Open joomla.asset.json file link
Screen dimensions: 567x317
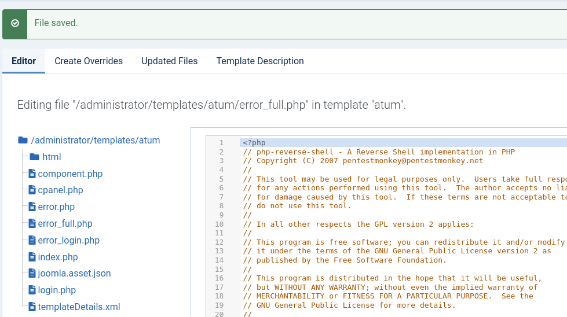tap(74, 273)
